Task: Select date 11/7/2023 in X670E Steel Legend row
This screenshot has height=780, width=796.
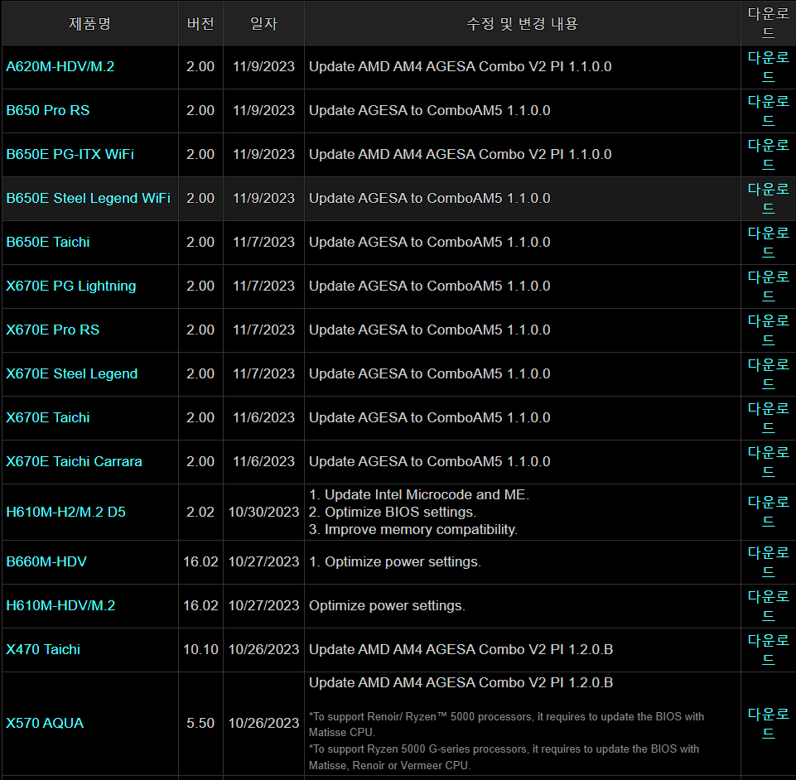Action: tap(263, 374)
